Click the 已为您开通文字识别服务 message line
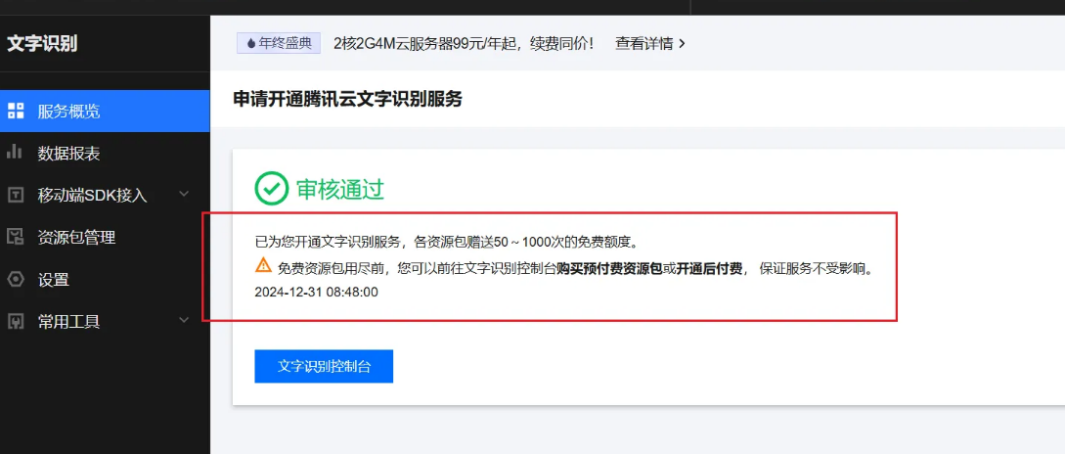This screenshot has width=1065, height=454. [x=446, y=242]
